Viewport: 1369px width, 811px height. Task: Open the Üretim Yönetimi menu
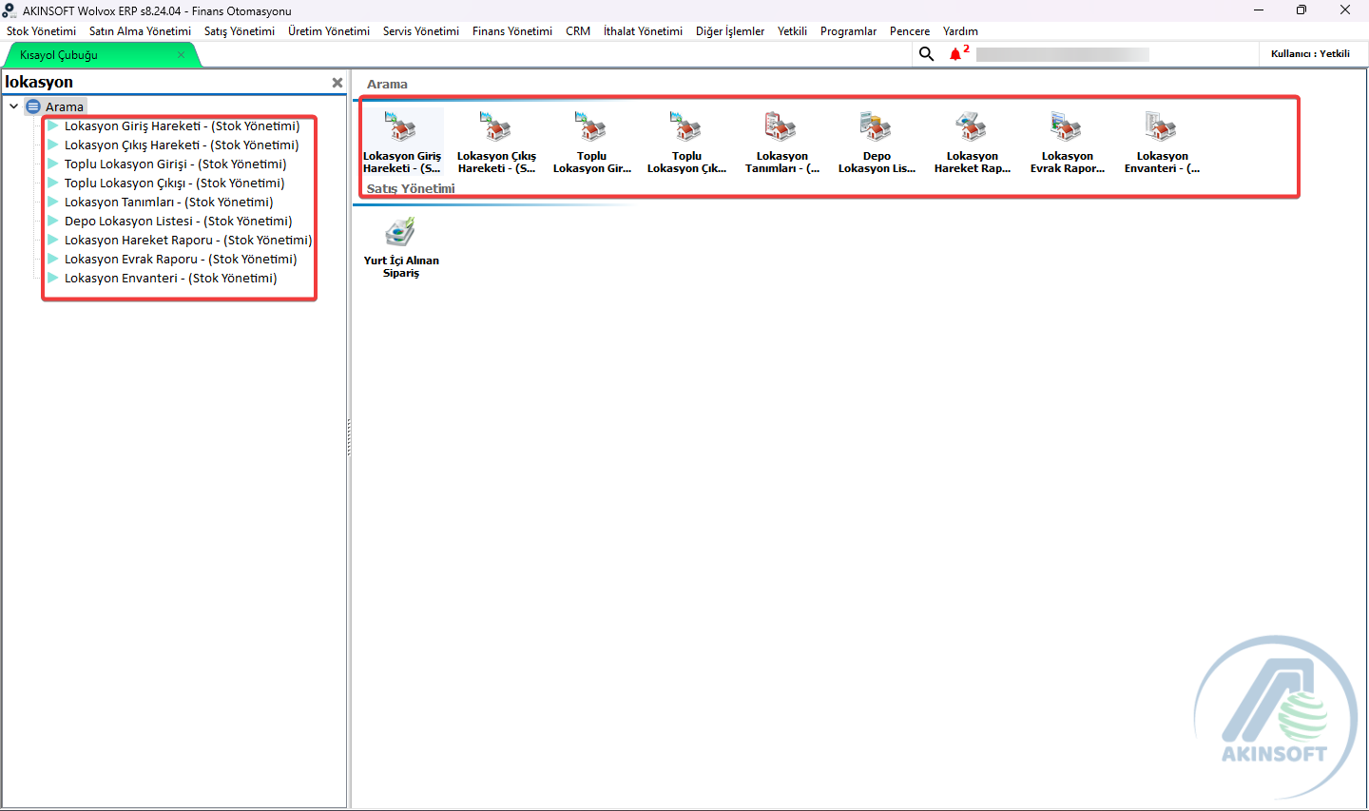329,31
